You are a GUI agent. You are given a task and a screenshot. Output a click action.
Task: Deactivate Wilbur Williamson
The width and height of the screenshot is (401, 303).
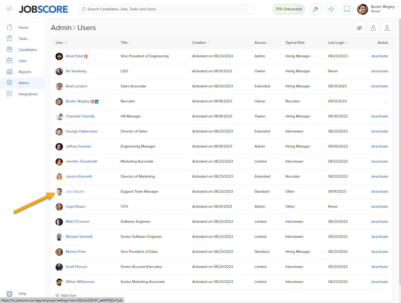coord(380,282)
